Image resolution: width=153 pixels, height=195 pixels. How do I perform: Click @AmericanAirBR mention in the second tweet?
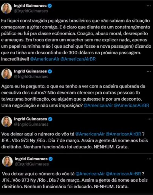pos(131,105)
